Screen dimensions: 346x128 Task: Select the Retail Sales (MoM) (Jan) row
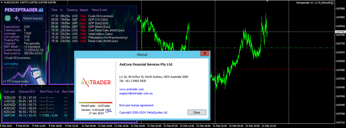[x=84, y=41]
